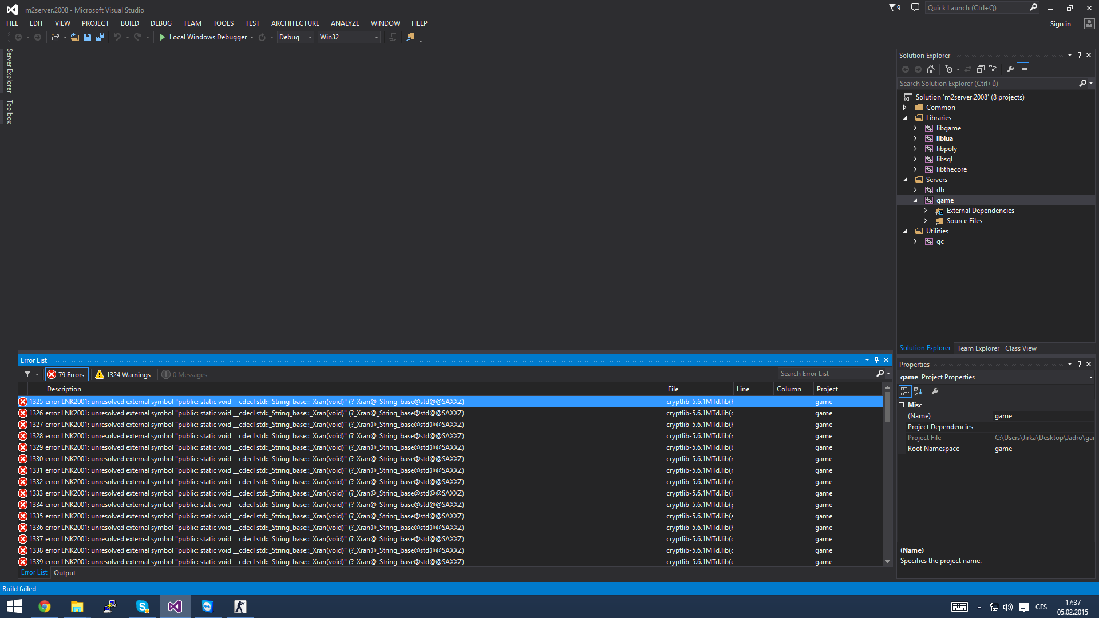Click the Save All toolbar icon
This screenshot has height=618, width=1099.
click(100, 37)
